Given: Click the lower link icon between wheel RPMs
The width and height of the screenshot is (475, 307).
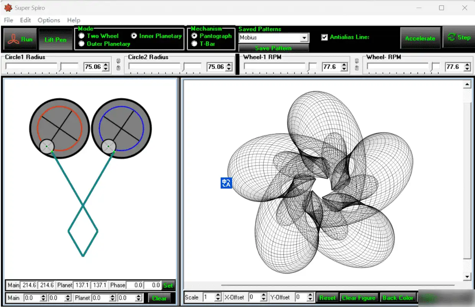Looking at the screenshot, I should click(x=357, y=68).
